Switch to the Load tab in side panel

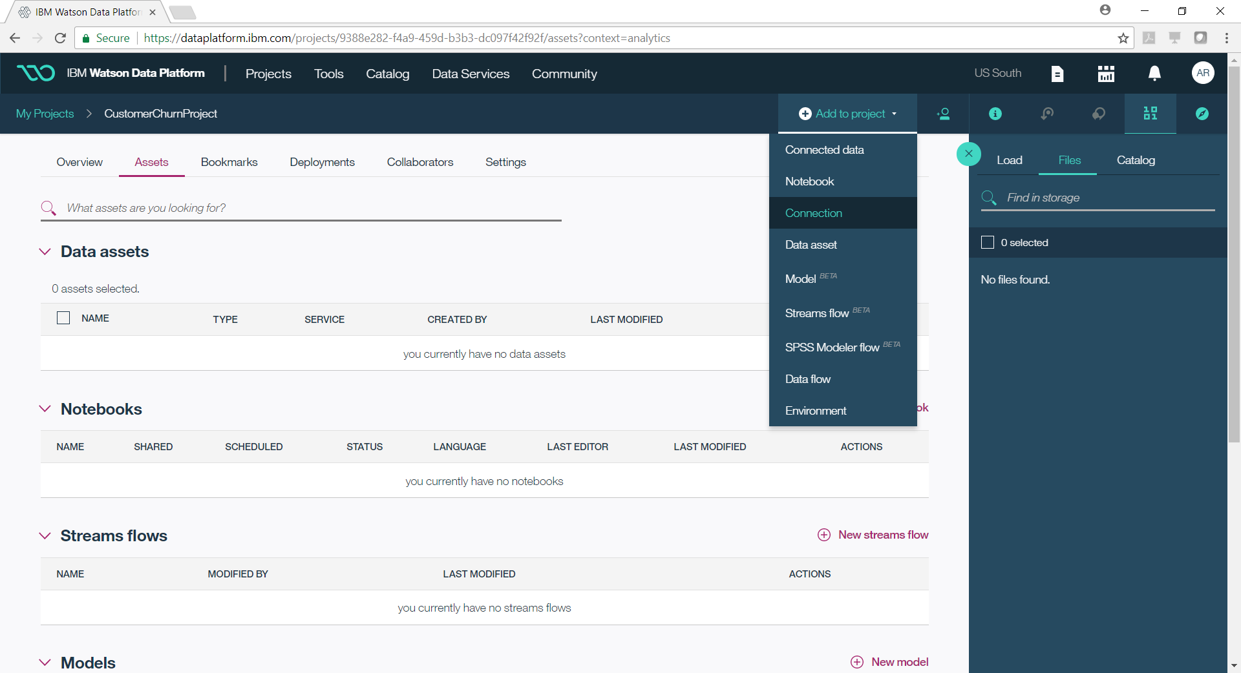pos(1009,160)
